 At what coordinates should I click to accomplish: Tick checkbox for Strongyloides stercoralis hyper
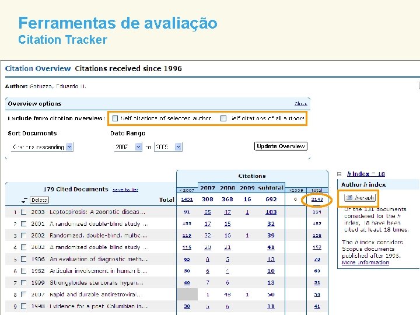(x=23, y=282)
